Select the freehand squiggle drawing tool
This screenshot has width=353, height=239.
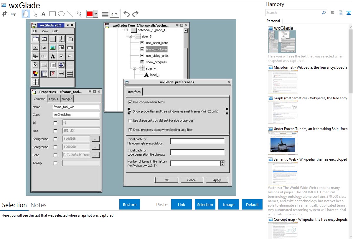pyautogui.click(x=79, y=14)
